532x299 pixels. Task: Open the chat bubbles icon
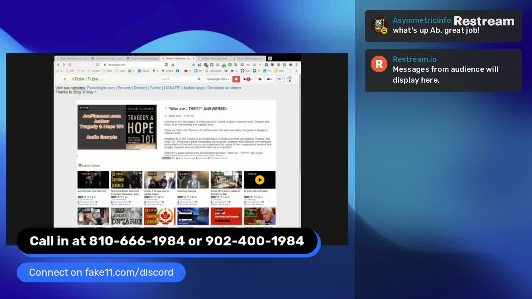pos(260,79)
